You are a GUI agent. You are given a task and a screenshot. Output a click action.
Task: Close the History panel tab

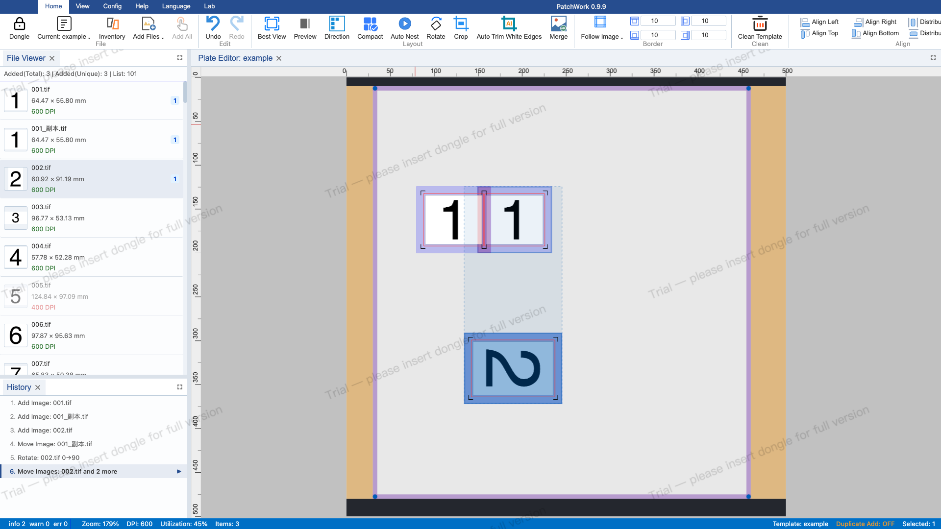pyautogui.click(x=38, y=387)
